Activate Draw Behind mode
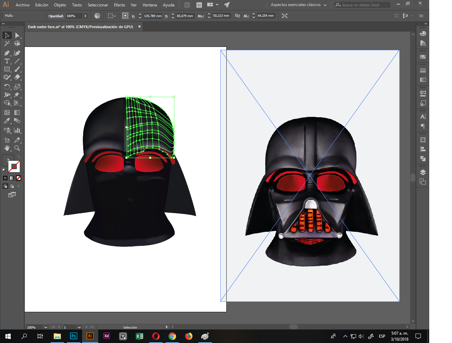The image size is (452, 343). click(12, 186)
